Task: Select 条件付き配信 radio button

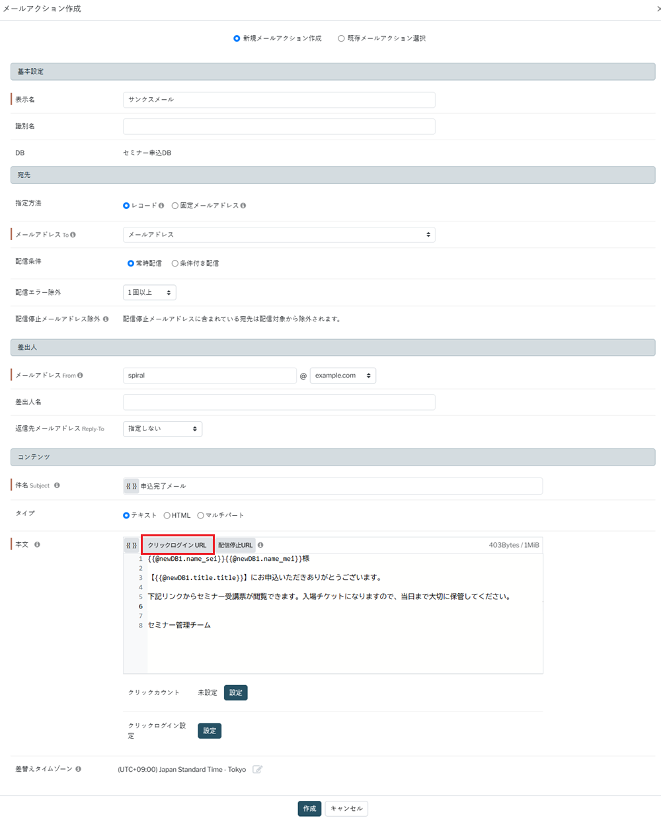Action: pos(175,263)
